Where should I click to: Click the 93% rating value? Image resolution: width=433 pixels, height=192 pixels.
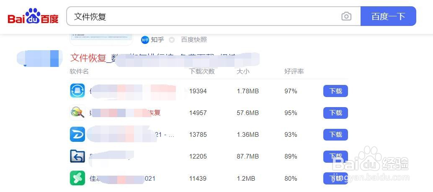(291, 135)
